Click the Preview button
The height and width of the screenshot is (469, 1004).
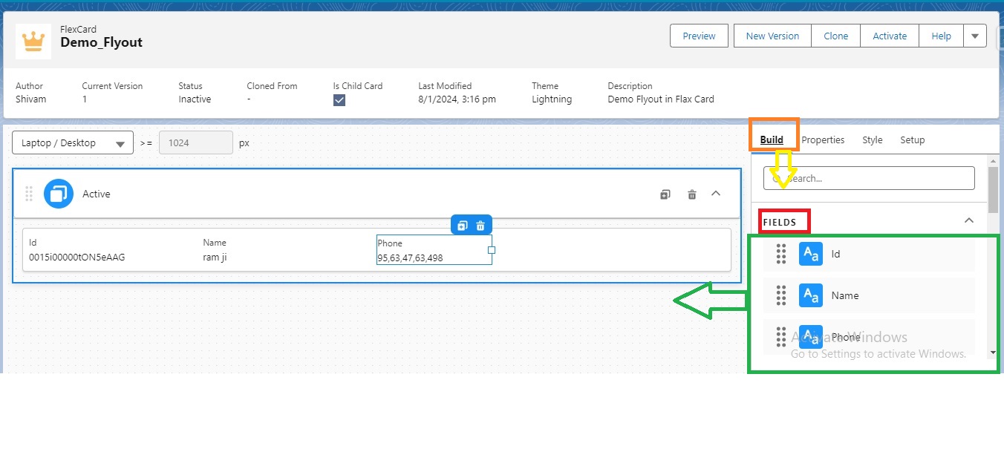(699, 36)
